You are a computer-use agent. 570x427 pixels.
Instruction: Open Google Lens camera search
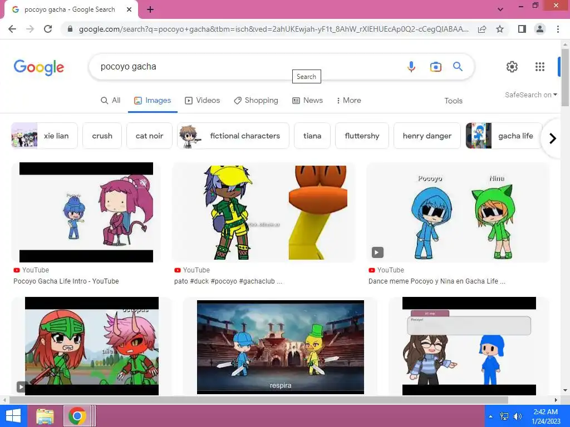435,67
